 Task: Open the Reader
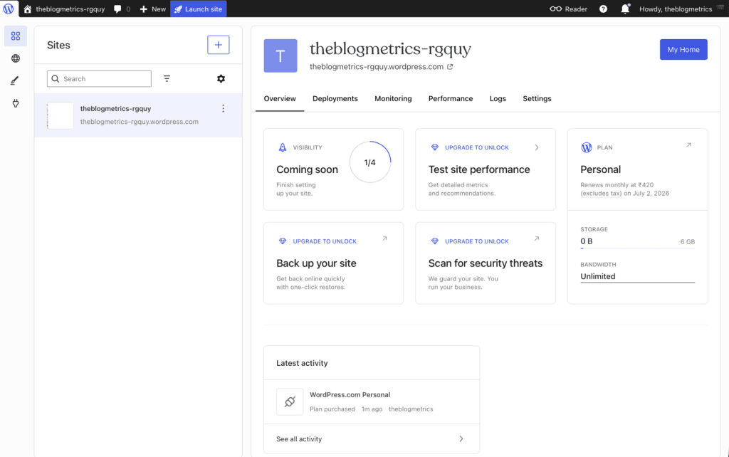[x=568, y=9]
